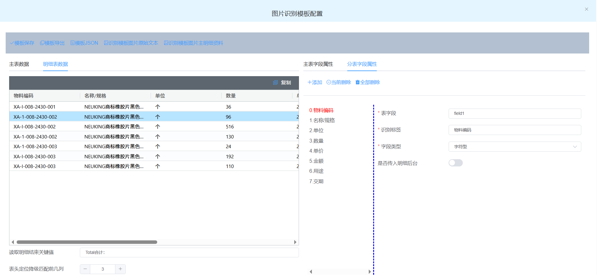Image resolution: width=597 pixels, height=275 pixels.
Task: Open 识别模板图片主明细资料
Action: coord(193,43)
